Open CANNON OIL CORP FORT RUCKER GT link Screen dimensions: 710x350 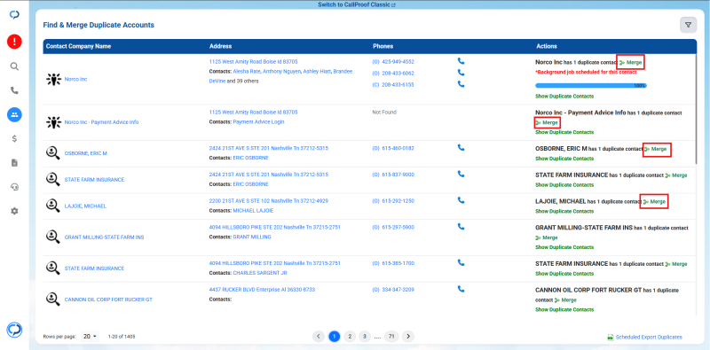[x=108, y=299]
